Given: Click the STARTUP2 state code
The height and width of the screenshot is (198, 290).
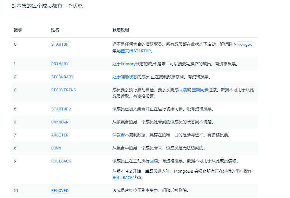Looking at the screenshot, I should [61, 109].
